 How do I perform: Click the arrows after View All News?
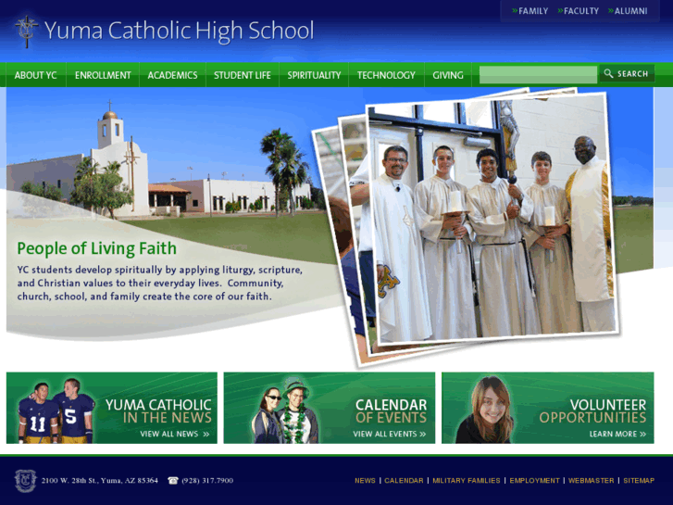[x=206, y=434]
